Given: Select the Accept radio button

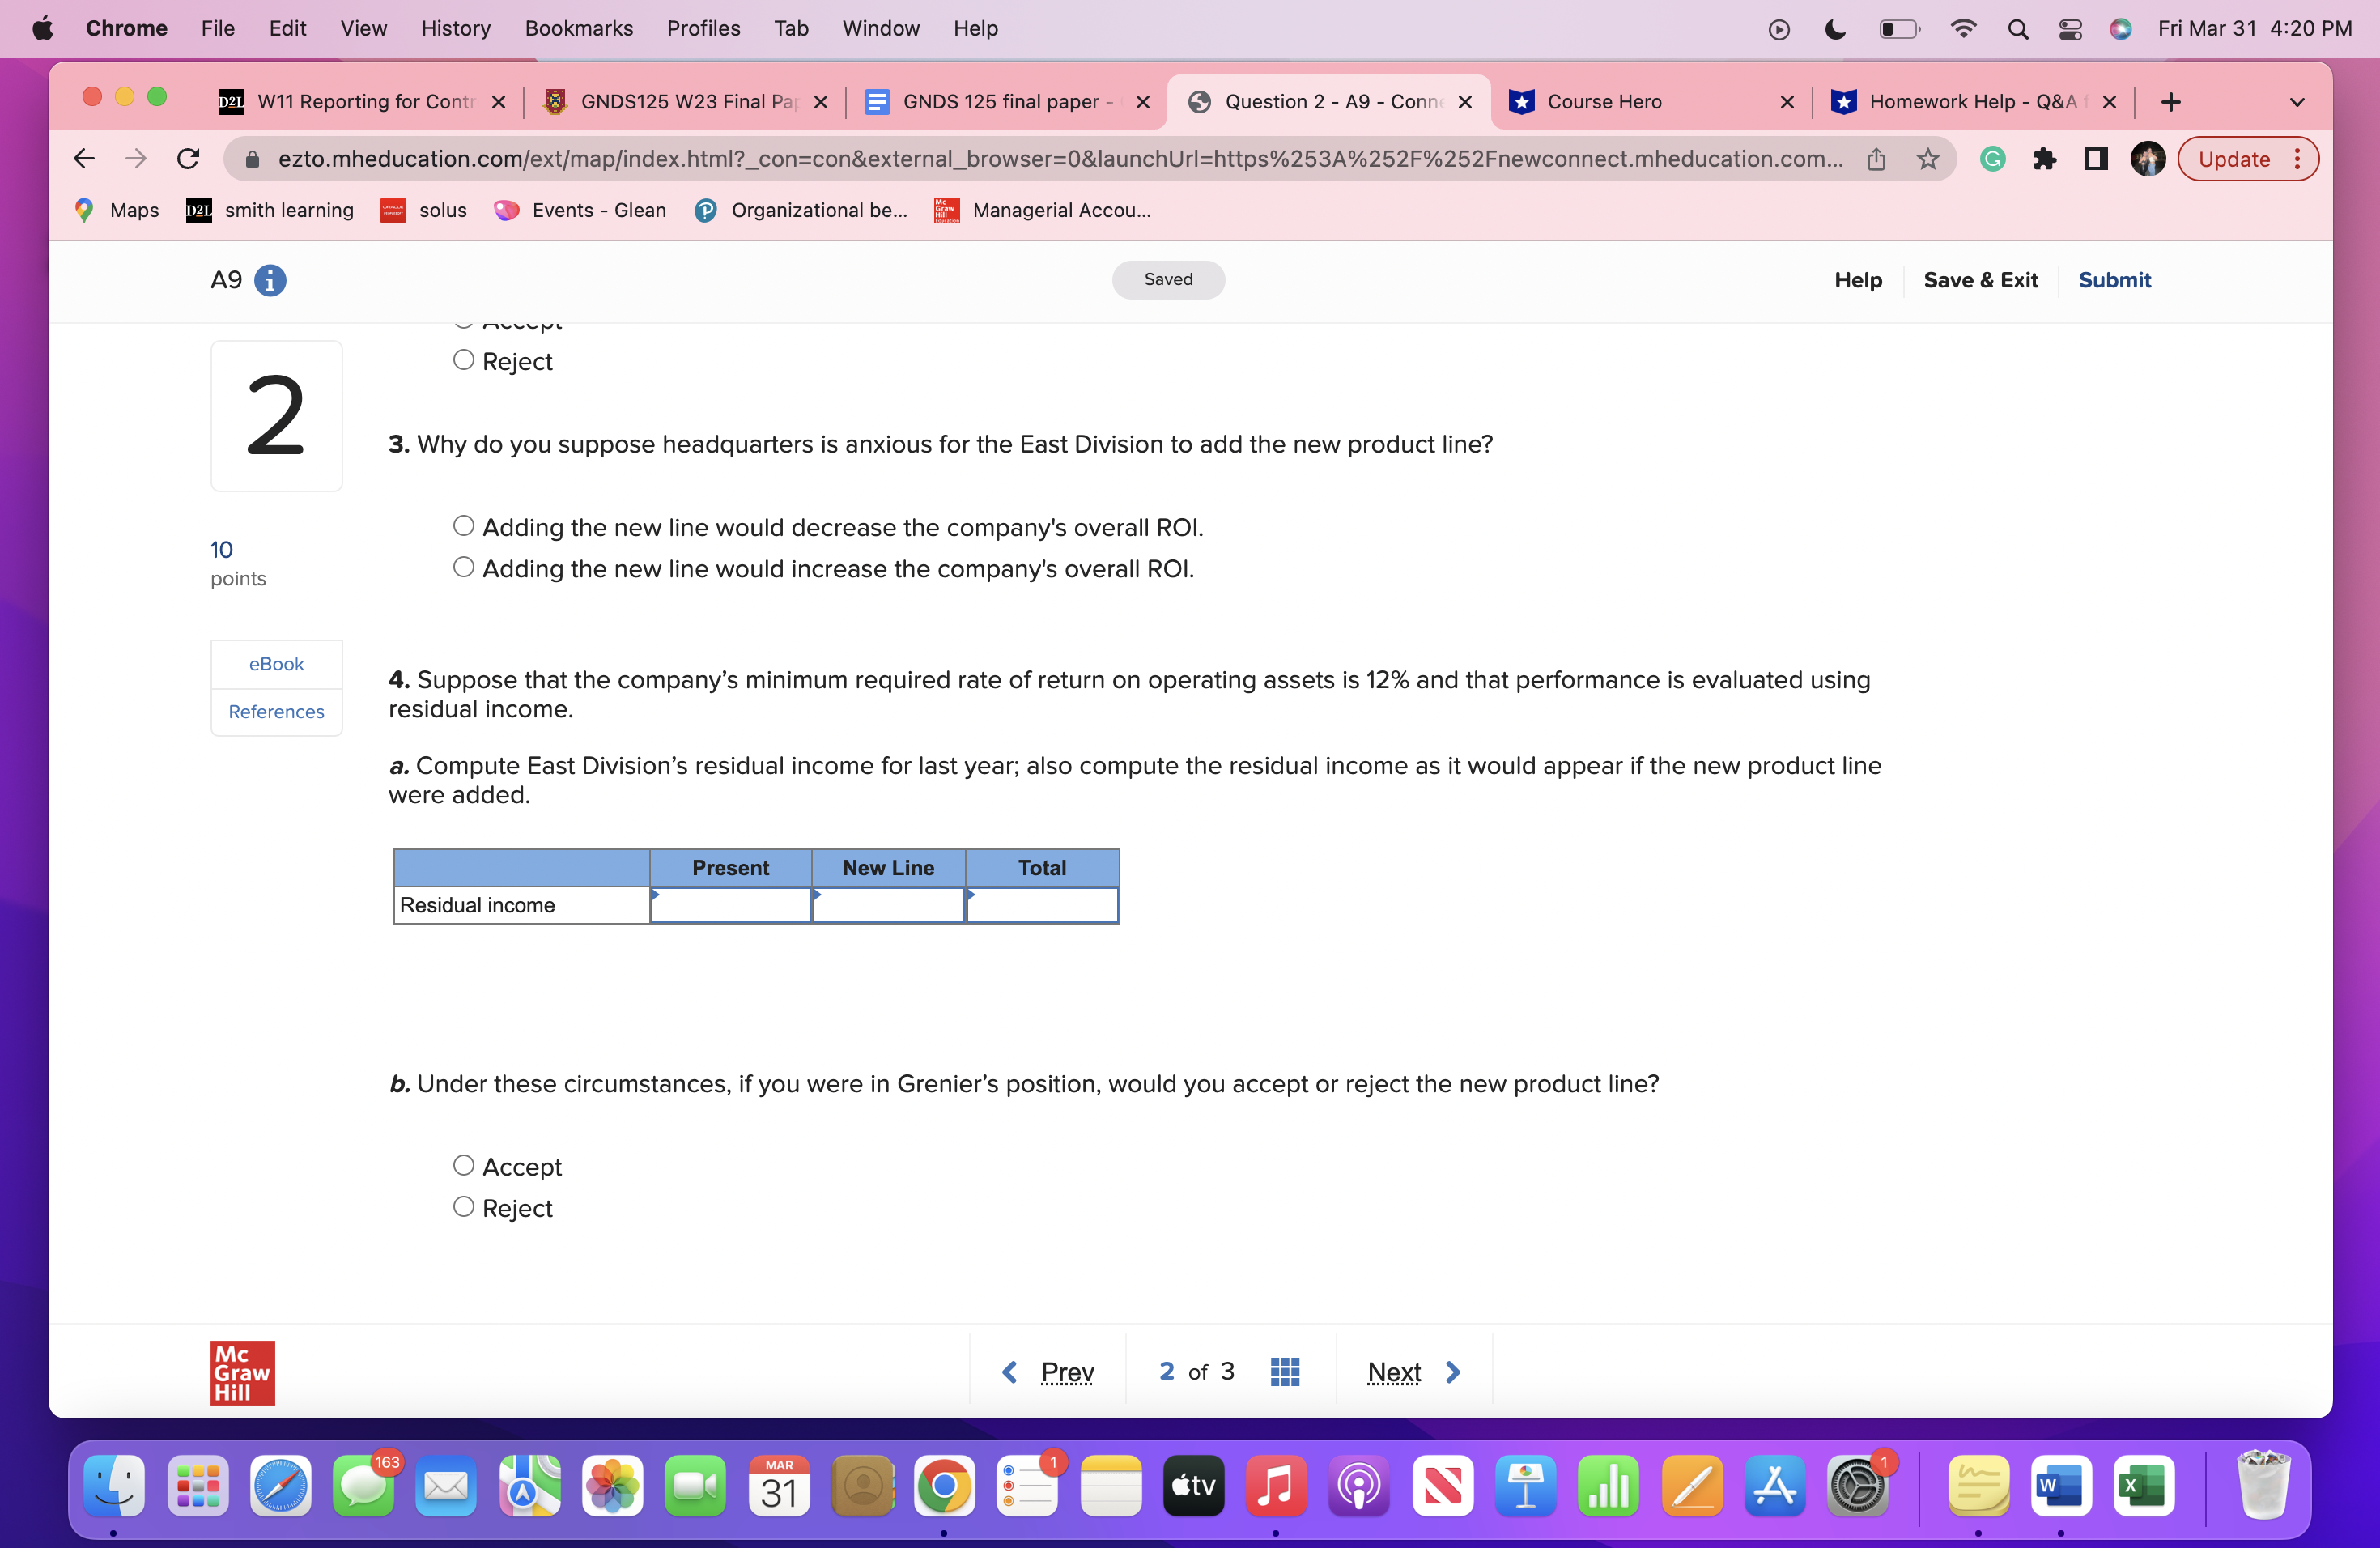Looking at the screenshot, I should click(x=464, y=1165).
